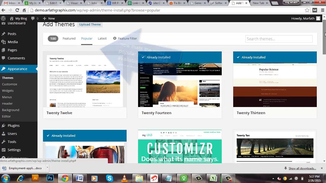Switch to Chrome taskbar icon

click(x=65, y=178)
